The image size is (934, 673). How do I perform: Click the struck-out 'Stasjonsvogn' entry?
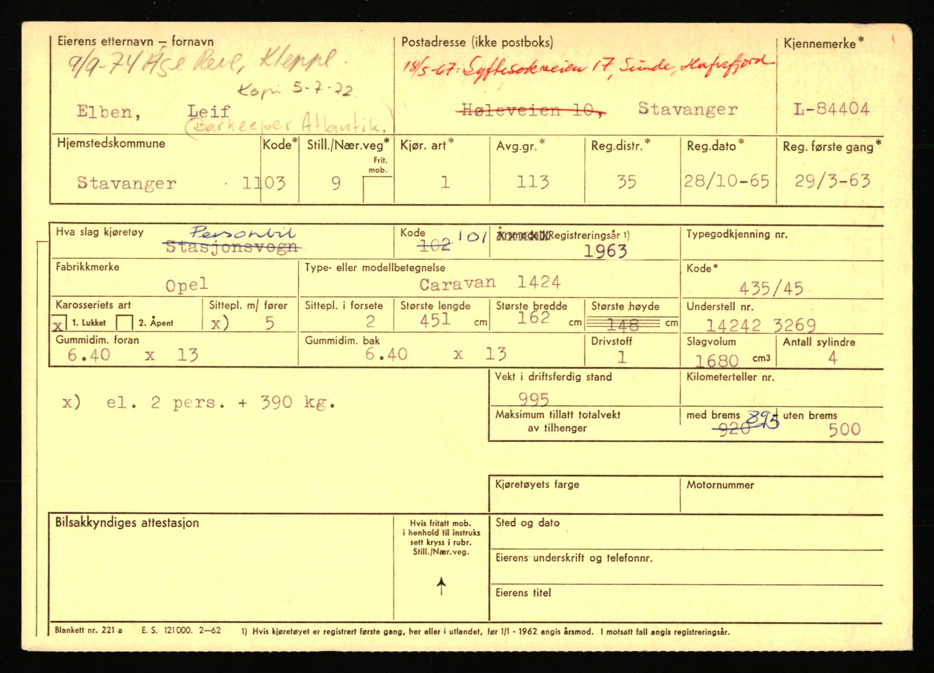[x=232, y=247]
